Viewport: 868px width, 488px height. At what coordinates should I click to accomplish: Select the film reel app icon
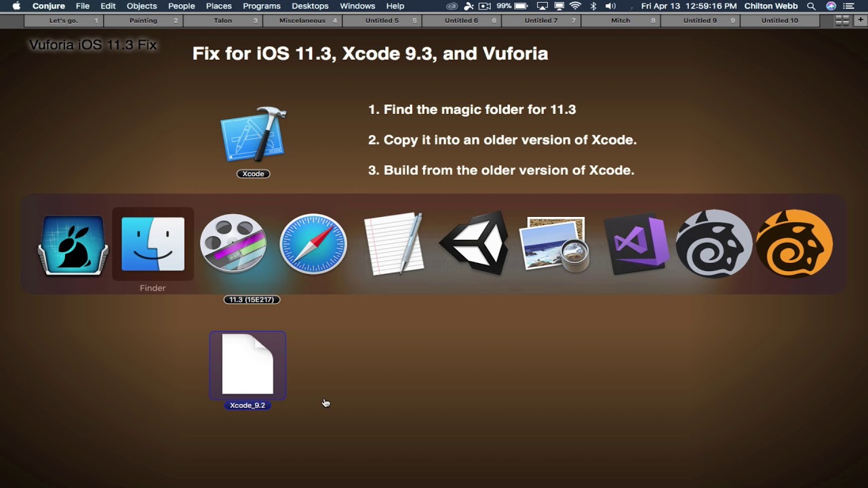pos(233,244)
